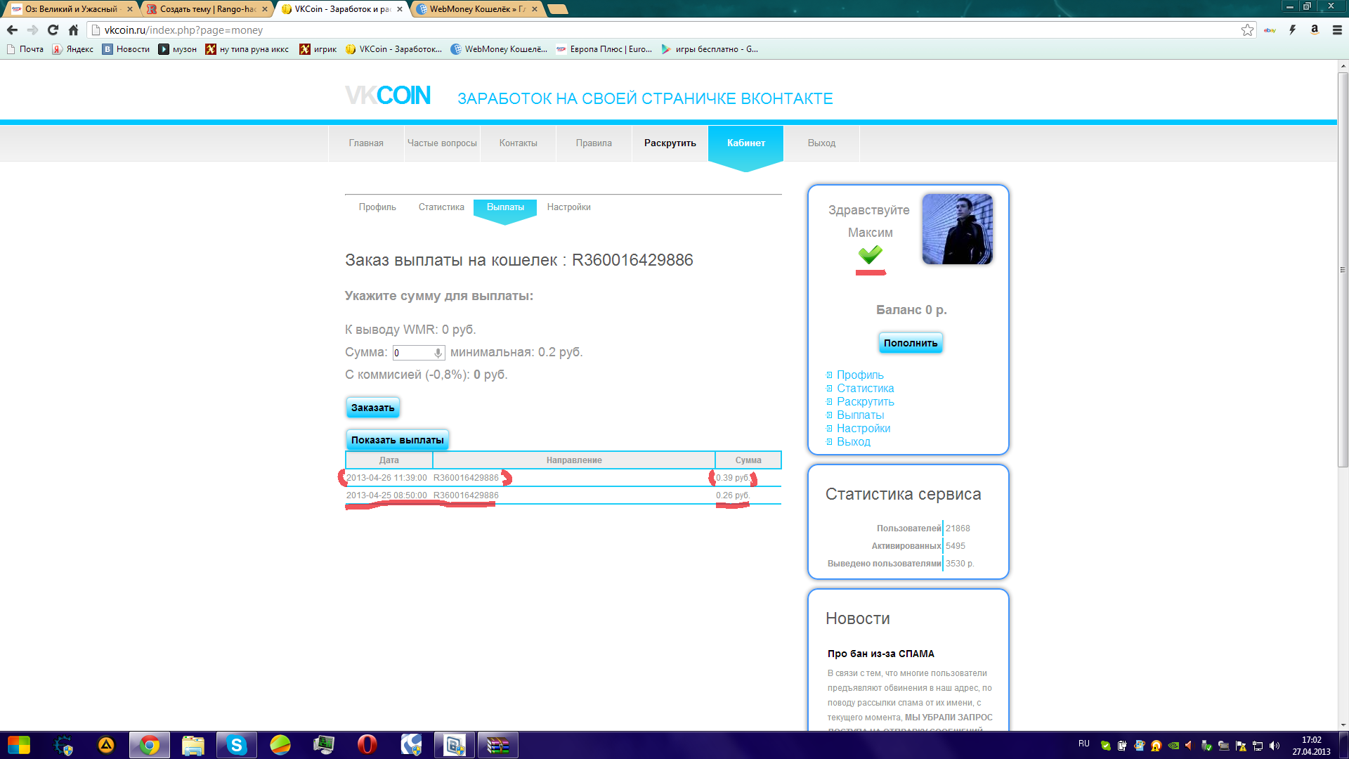
Task: Open the Контакты navigation item
Action: 518,143
